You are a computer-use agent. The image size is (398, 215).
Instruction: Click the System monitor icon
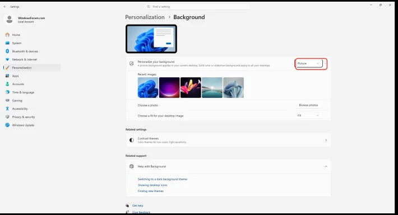7,43
